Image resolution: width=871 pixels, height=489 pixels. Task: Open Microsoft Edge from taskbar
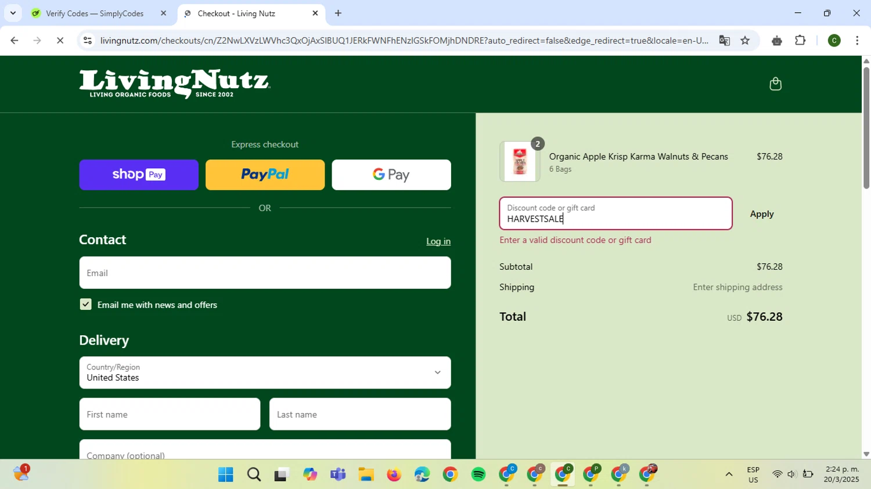tap(422, 474)
